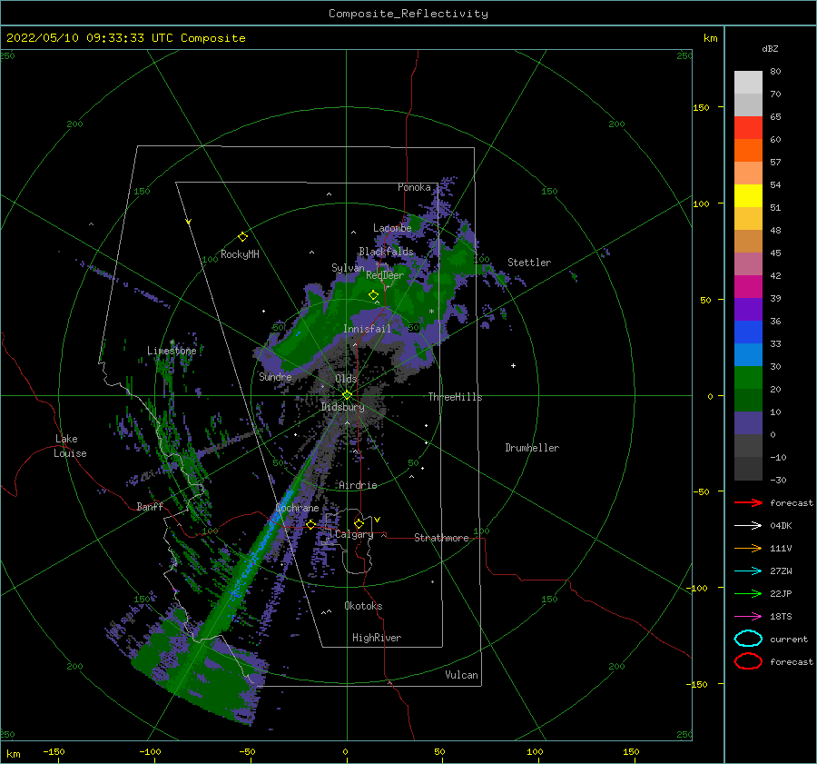Click the Blackfalds city label
817x764 pixels.
click(386, 252)
